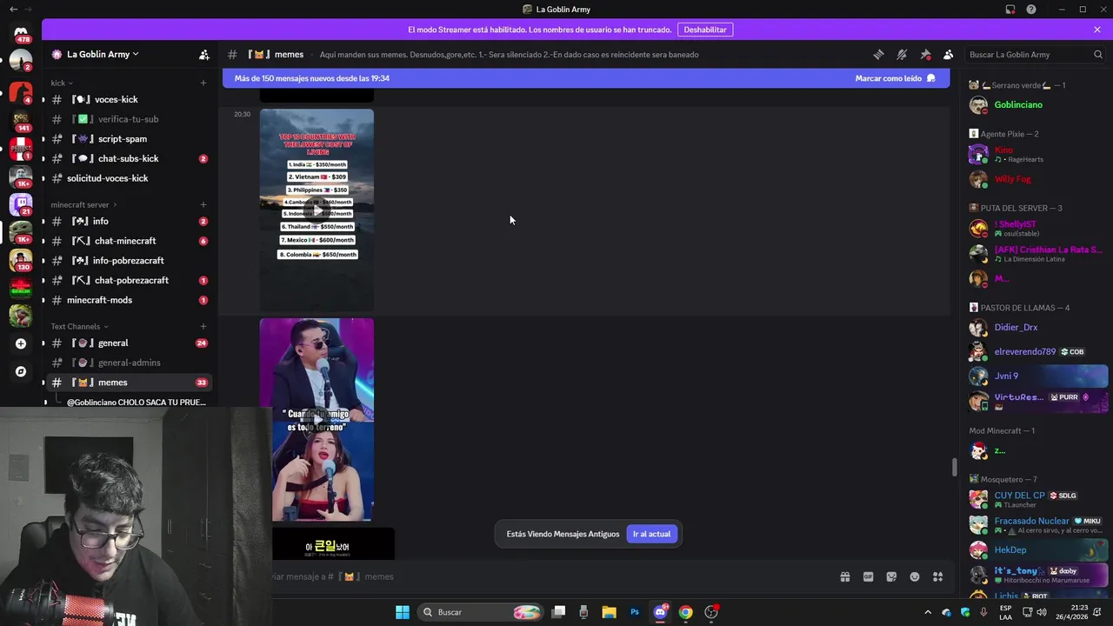Open File Explorer from the taskbar

[x=609, y=612]
